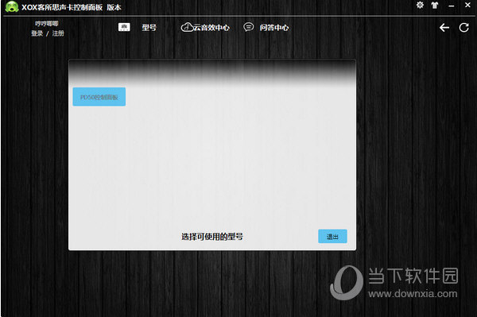Click the sound card model icon
This screenshot has width=477, height=317.
[124, 27]
